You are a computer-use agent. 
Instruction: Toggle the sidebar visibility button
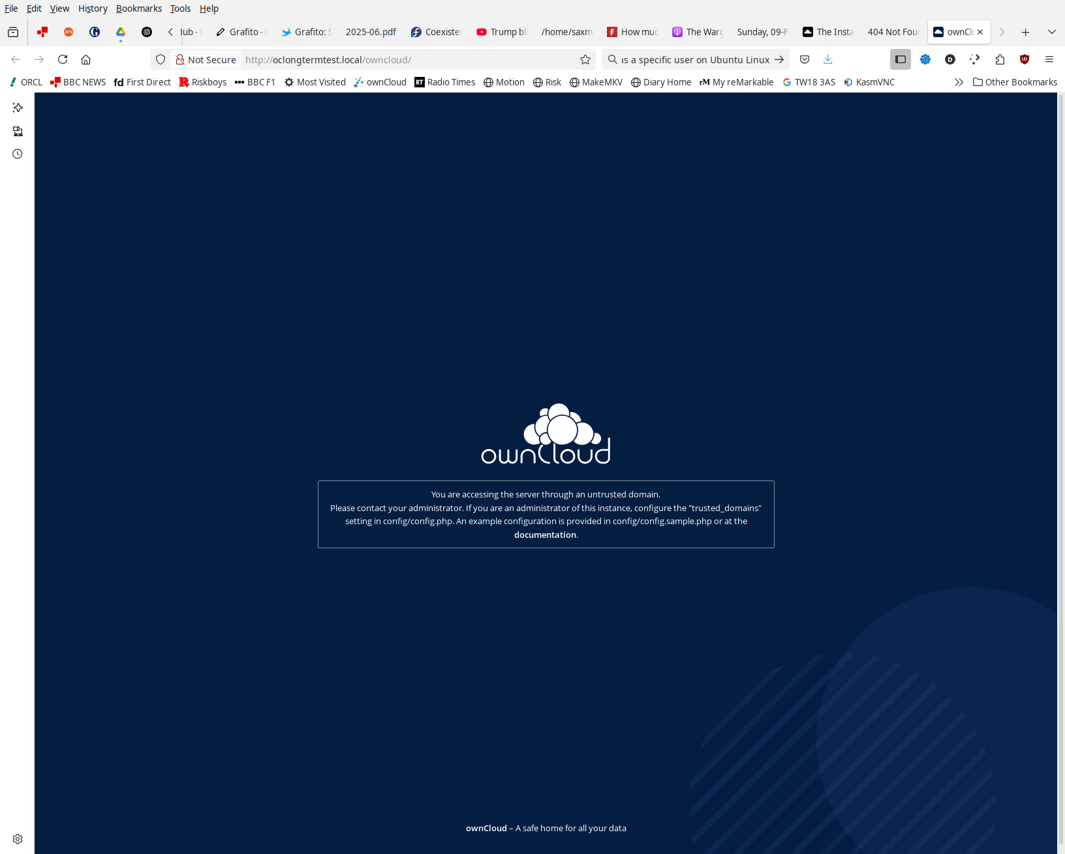(x=900, y=59)
